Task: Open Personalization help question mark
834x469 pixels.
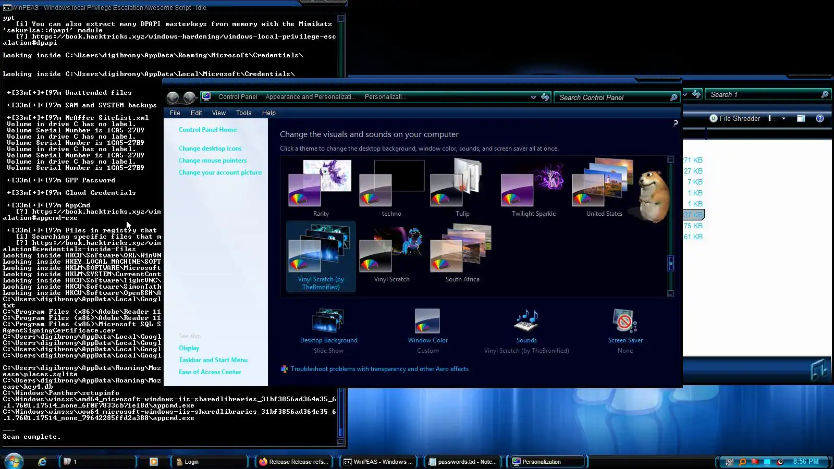Action: [676, 122]
